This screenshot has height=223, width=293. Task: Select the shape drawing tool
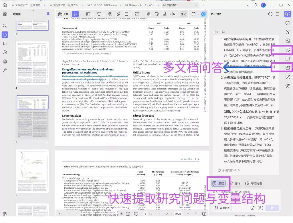pos(126,14)
